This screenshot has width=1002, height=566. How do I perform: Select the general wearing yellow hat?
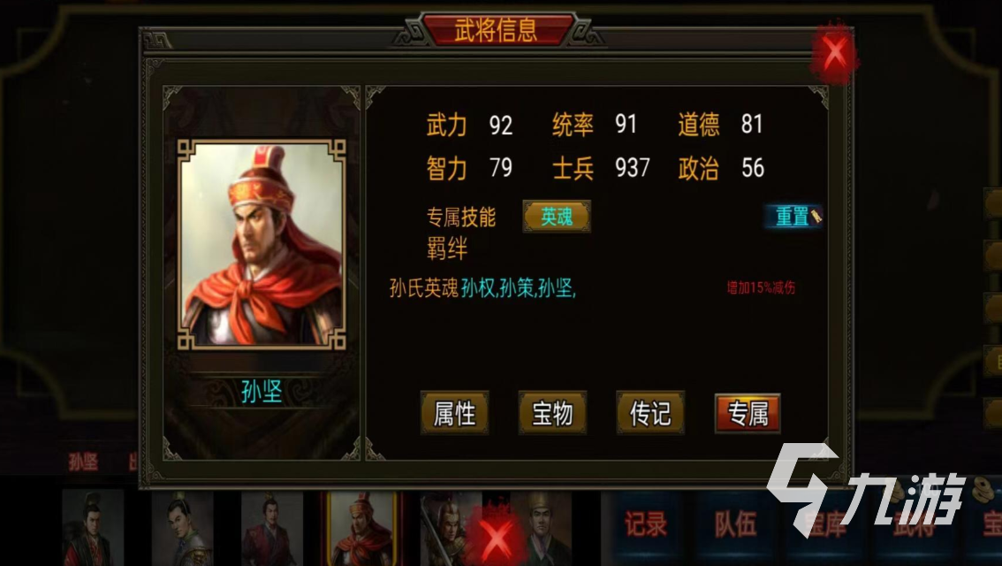pyautogui.click(x=543, y=528)
